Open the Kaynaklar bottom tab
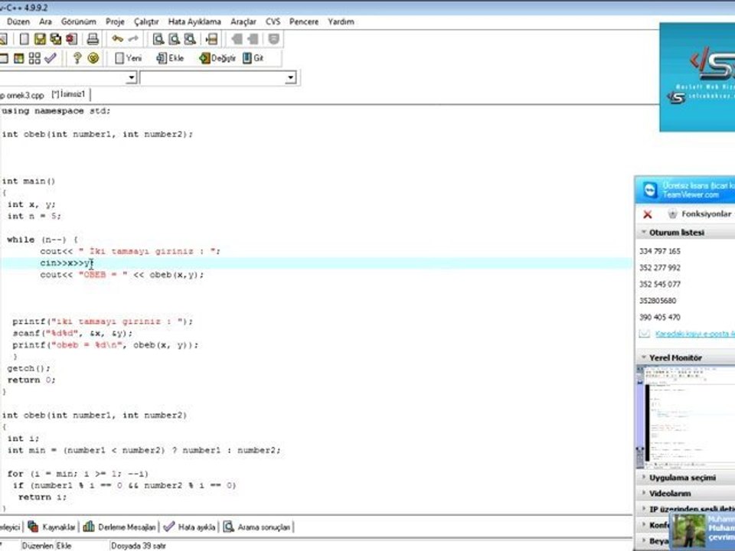The height and width of the screenshot is (551, 735). click(x=52, y=527)
